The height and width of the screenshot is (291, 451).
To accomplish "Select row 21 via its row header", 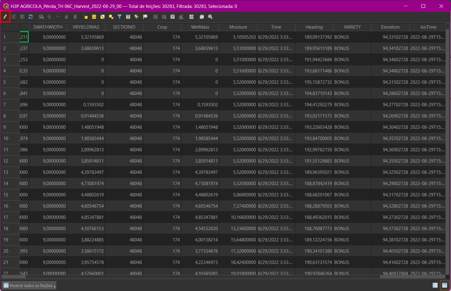I will [x=10, y=262].
